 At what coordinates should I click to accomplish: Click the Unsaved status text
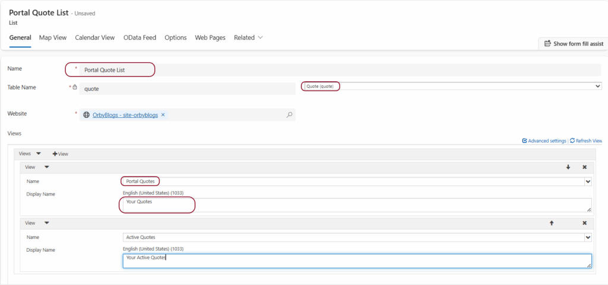[84, 14]
